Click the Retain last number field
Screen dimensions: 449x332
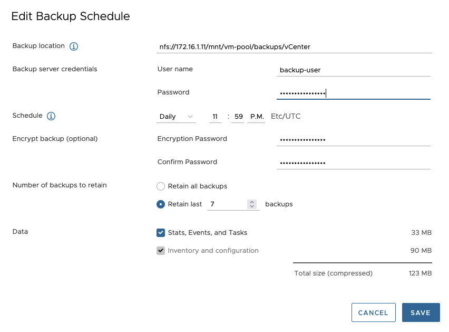coord(227,204)
